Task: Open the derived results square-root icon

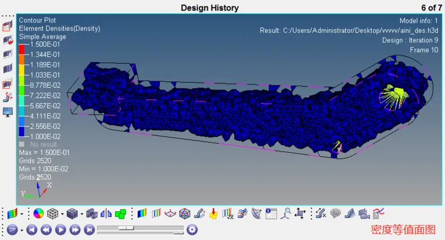Action: pos(228,213)
